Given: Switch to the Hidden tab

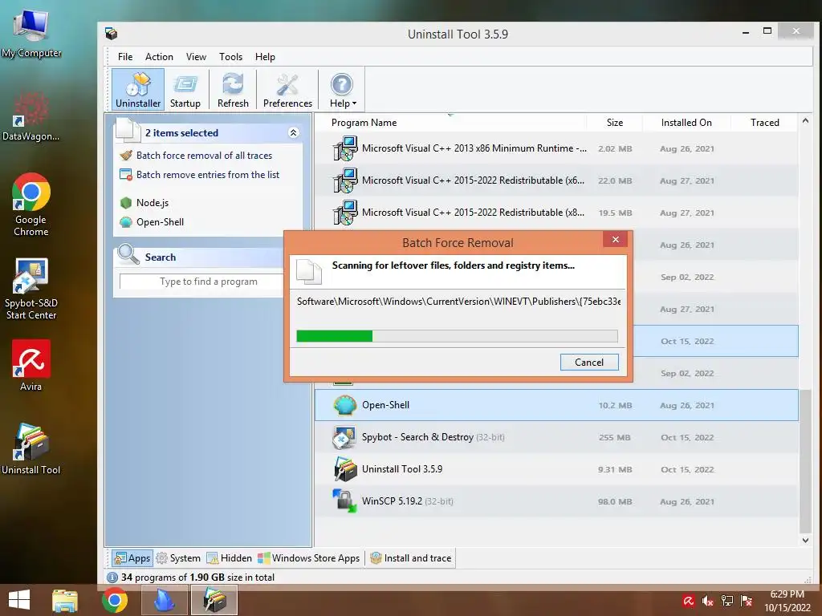Looking at the screenshot, I should point(229,558).
